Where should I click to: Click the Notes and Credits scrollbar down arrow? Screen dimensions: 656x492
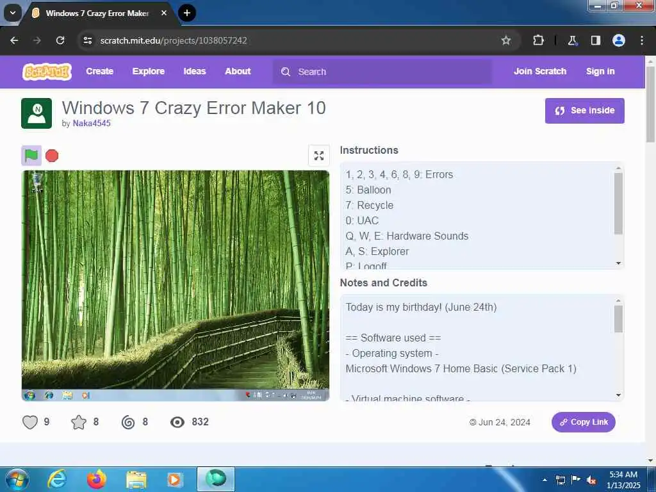tap(618, 395)
